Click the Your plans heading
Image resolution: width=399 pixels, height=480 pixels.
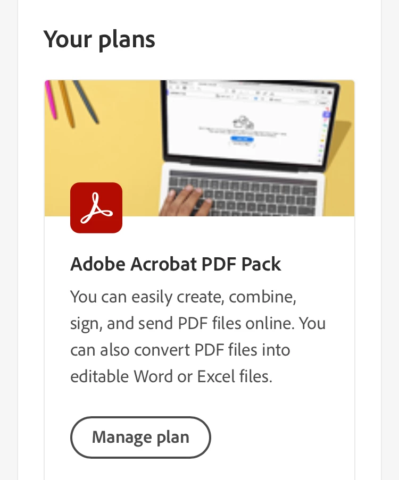99,40
